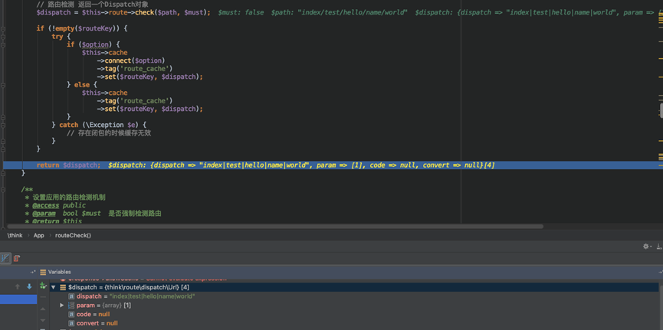The width and height of the screenshot is (663, 330).
Task: Select the App breadcrumb segment
Action: (39, 235)
